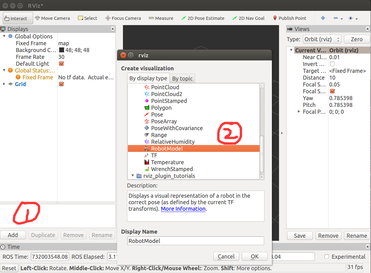The height and width of the screenshot is (273, 371).
Task: Open the remove-tool dropdown arrow
Action: pos(342,19)
